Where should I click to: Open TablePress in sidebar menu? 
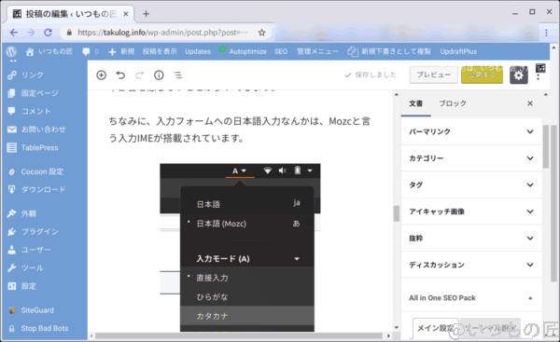(x=33, y=147)
